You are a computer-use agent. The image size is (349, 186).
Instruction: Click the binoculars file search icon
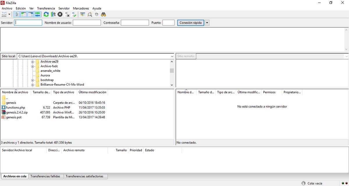(x=103, y=14)
